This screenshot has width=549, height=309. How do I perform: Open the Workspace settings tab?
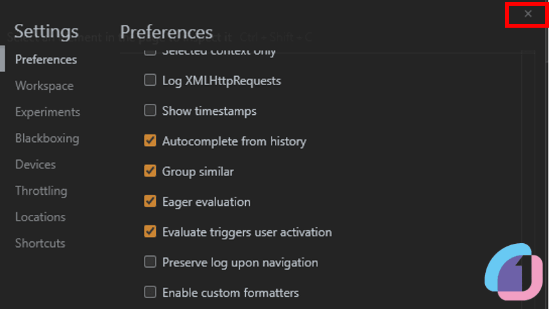coord(45,86)
